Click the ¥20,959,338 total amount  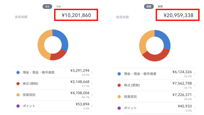tap(178, 15)
